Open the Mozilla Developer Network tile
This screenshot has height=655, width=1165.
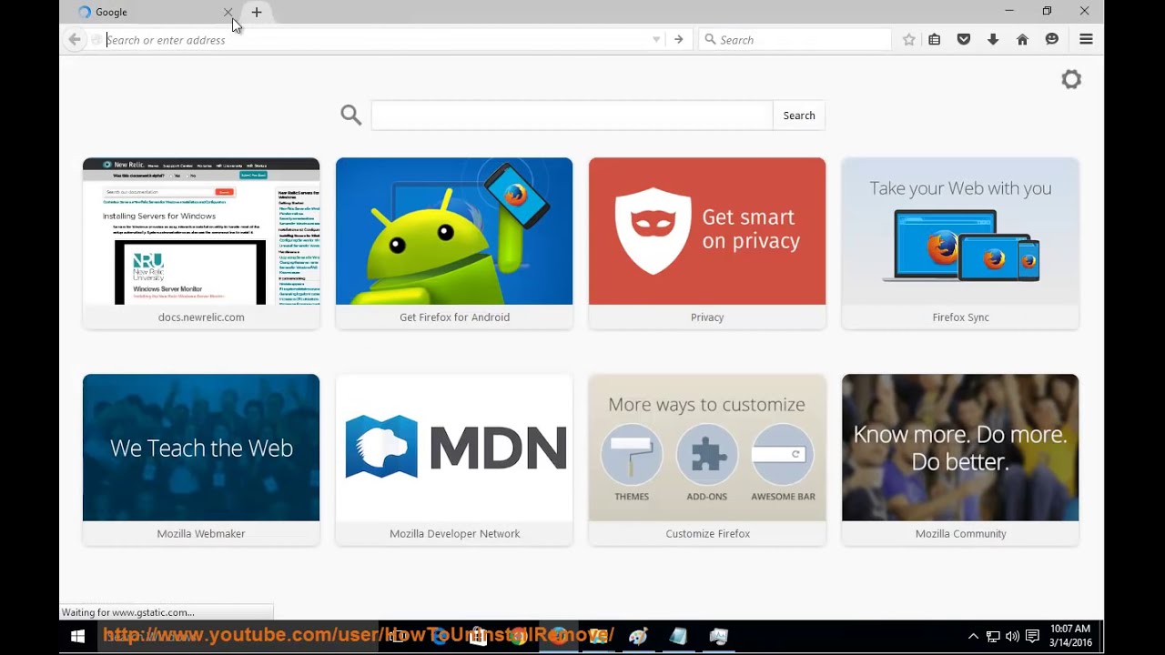click(x=454, y=458)
